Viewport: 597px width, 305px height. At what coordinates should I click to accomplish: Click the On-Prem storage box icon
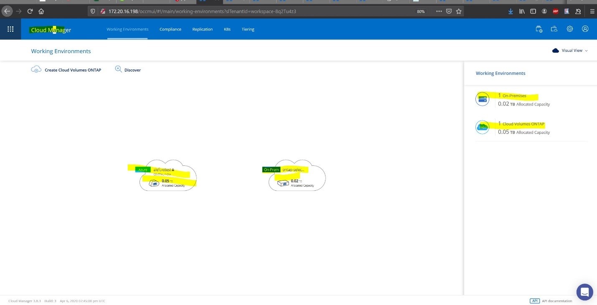(283, 183)
